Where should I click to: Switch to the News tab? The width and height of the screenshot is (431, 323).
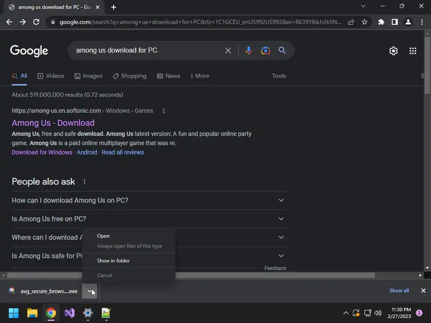coord(168,76)
